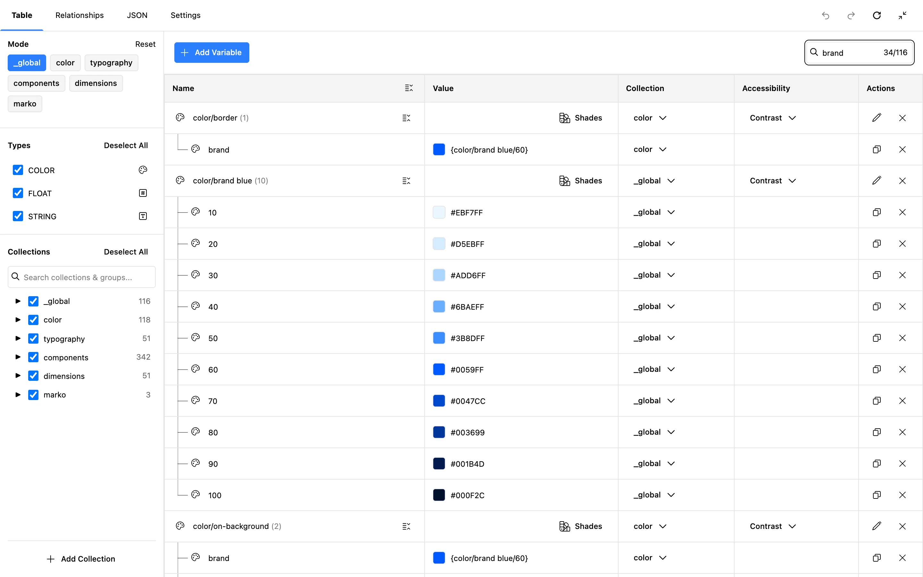The height and width of the screenshot is (577, 923).
Task: Delete the color/border group with X
Action: click(x=902, y=118)
